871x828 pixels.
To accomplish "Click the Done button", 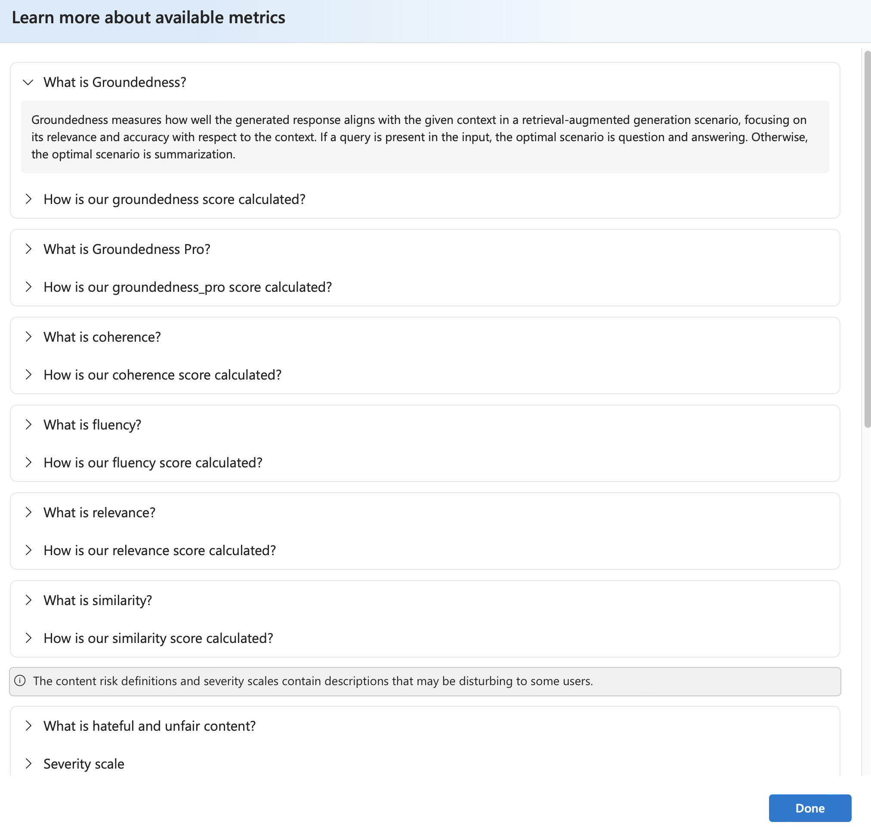I will point(809,808).
